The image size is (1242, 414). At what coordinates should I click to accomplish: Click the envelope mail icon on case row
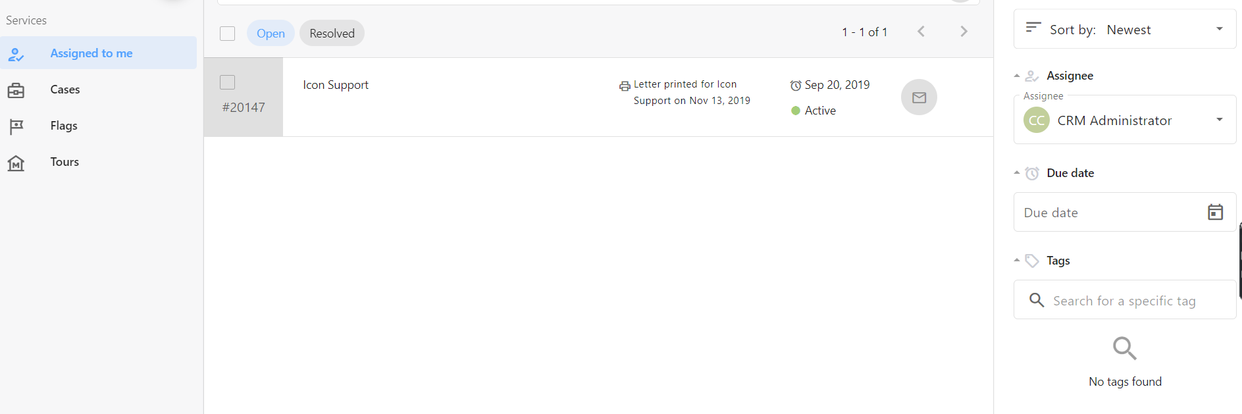click(x=919, y=97)
